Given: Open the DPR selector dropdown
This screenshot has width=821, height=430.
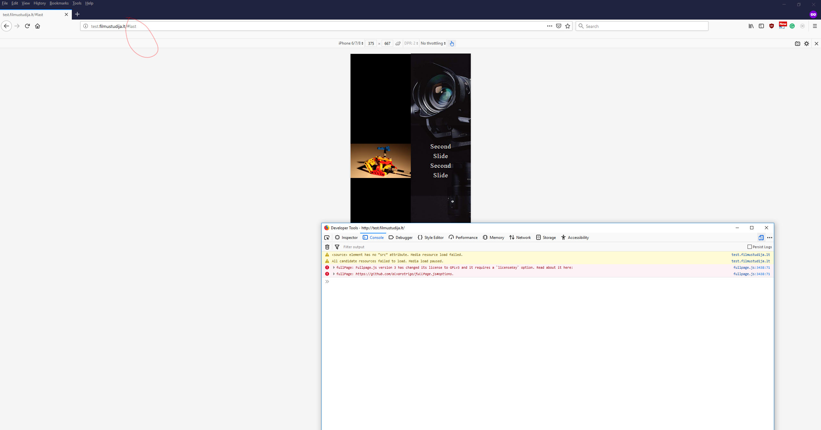Looking at the screenshot, I should click(411, 43).
